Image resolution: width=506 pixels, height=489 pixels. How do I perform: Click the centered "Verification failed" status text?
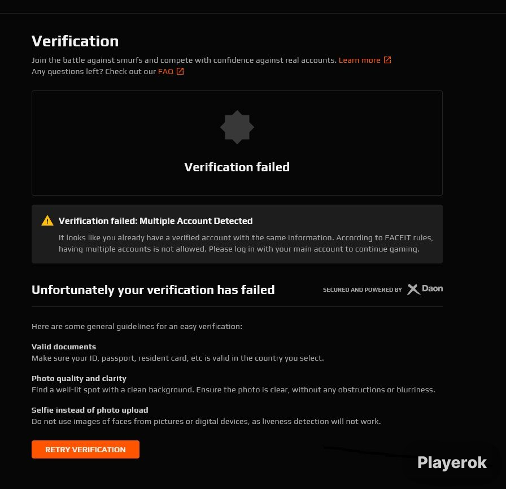[x=237, y=167]
